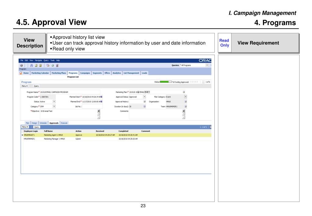Viewport: 312px width, 216px height.
Task: Open the Planned Start date picker icon
Action: [102, 97]
